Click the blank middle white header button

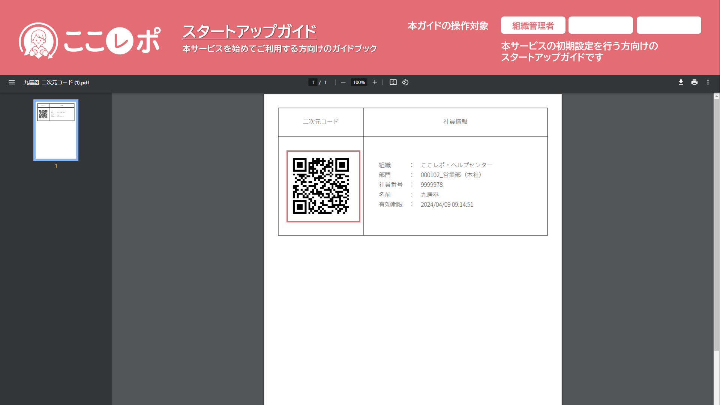pyautogui.click(x=600, y=25)
